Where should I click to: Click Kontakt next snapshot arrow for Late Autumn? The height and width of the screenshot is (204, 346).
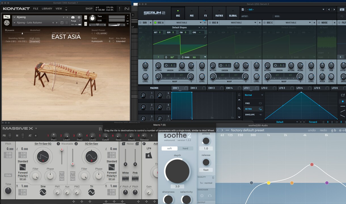[x=57, y=23]
